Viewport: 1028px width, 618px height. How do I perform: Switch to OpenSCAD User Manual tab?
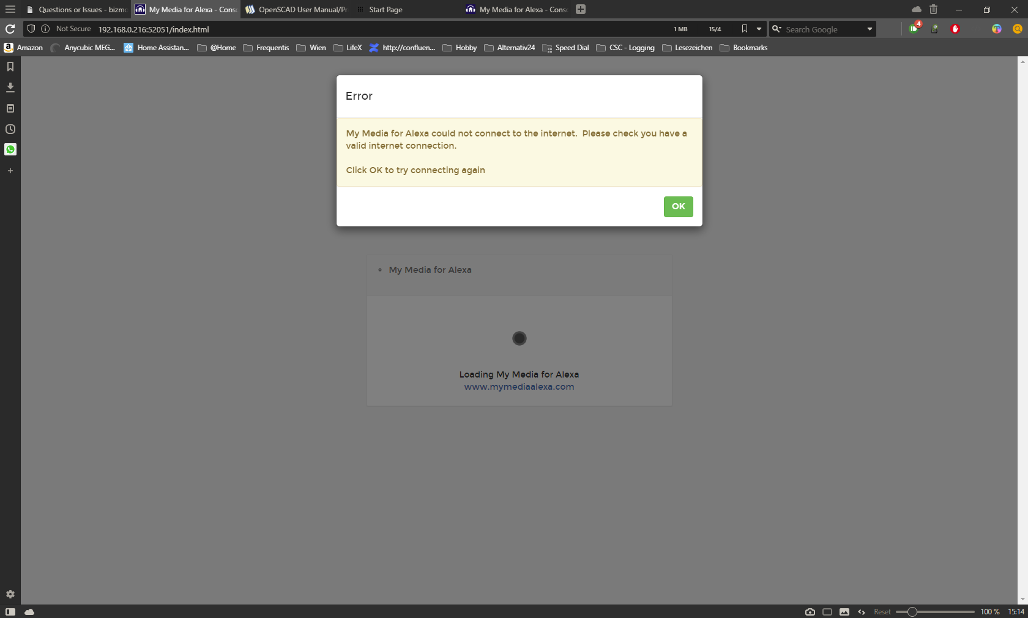(297, 10)
